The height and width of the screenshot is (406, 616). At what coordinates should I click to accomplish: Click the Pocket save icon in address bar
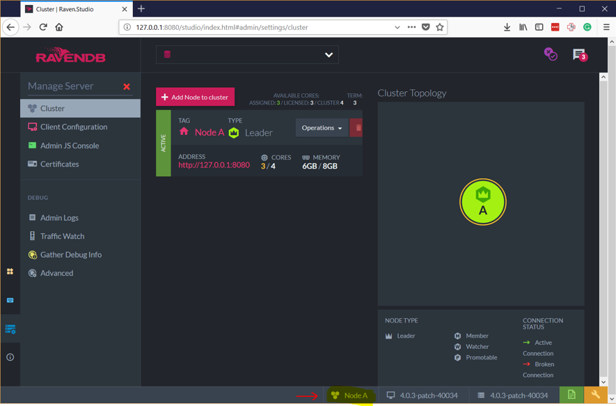coord(425,27)
